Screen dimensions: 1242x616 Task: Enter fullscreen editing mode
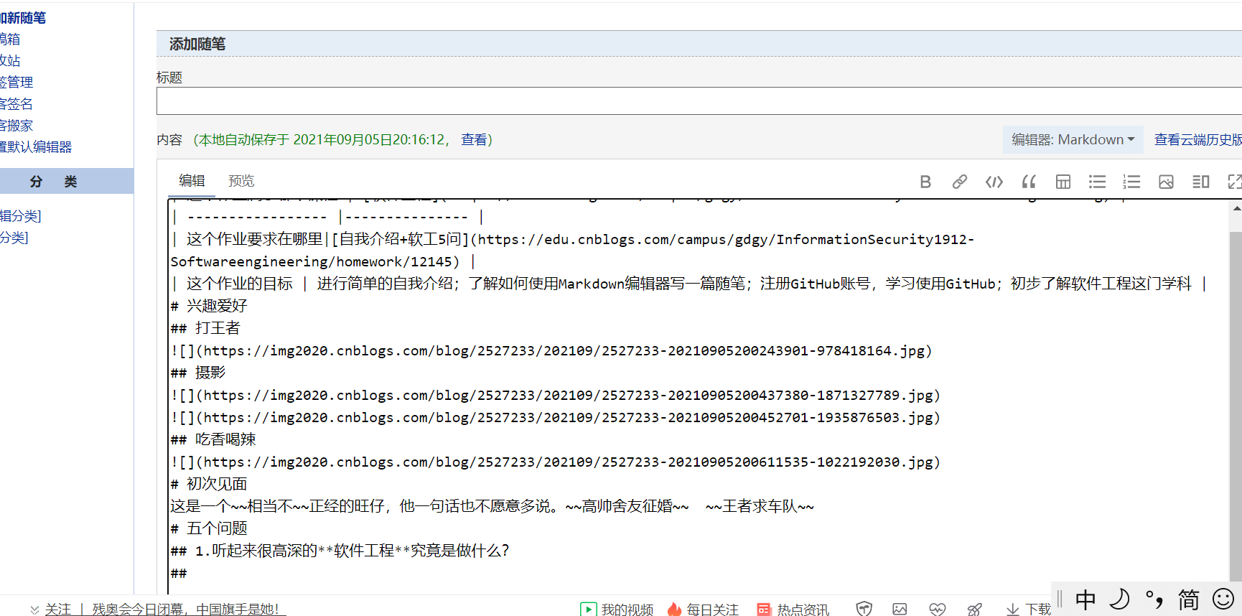pos(1235,182)
